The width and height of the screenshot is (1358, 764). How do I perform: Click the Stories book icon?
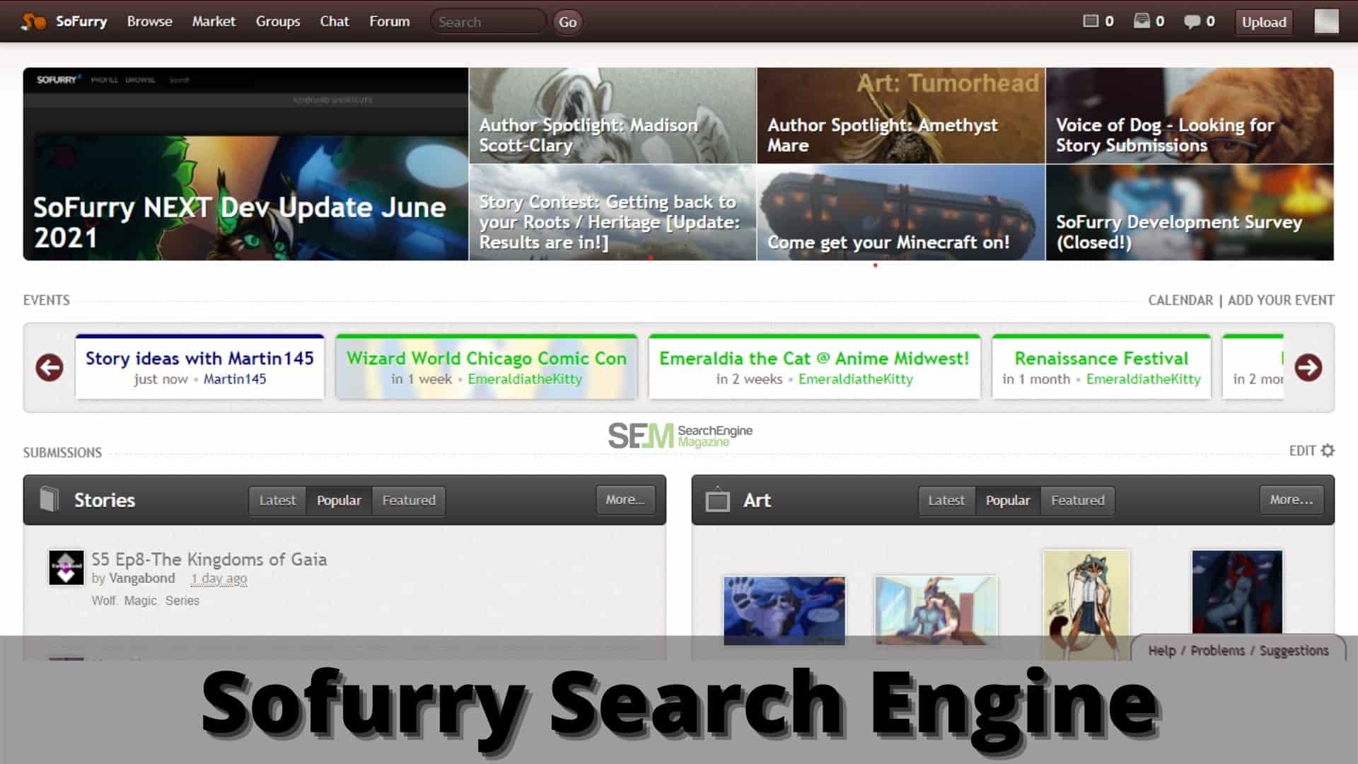coord(49,499)
